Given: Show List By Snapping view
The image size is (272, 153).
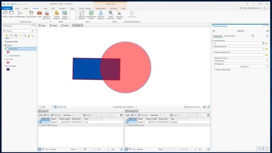Looking at the screenshot, I should point(25,36).
